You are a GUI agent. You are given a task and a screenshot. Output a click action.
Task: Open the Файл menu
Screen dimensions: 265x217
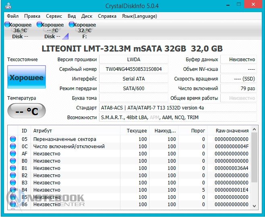[x=12, y=16]
